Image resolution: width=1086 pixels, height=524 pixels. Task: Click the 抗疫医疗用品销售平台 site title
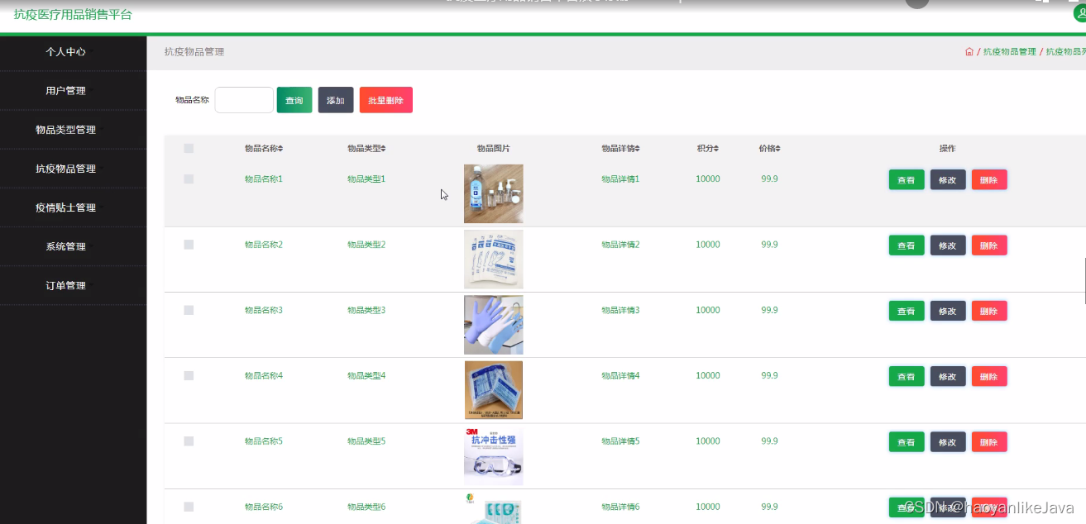[x=73, y=14]
